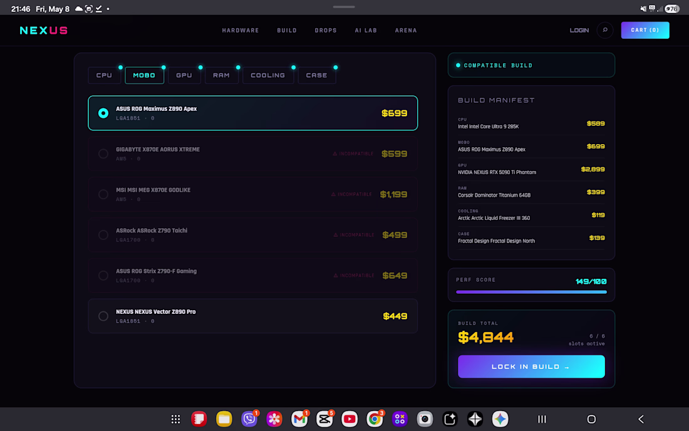Switch to the COOLING tab
The image size is (689, 431).
click(x=268, y=75)
